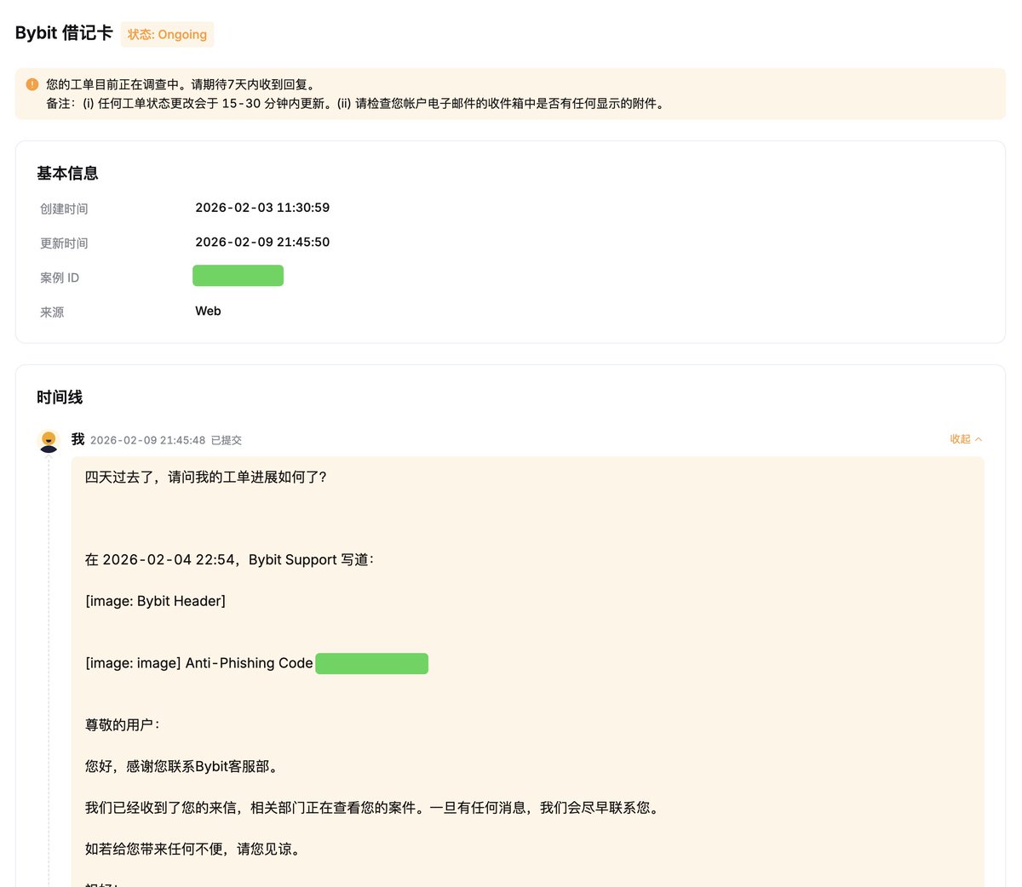Image resolution: width=1022 pixels, height=887 pixels.
Task: Click the 尊敬的用户 greeting line
Action: point(123,725)
